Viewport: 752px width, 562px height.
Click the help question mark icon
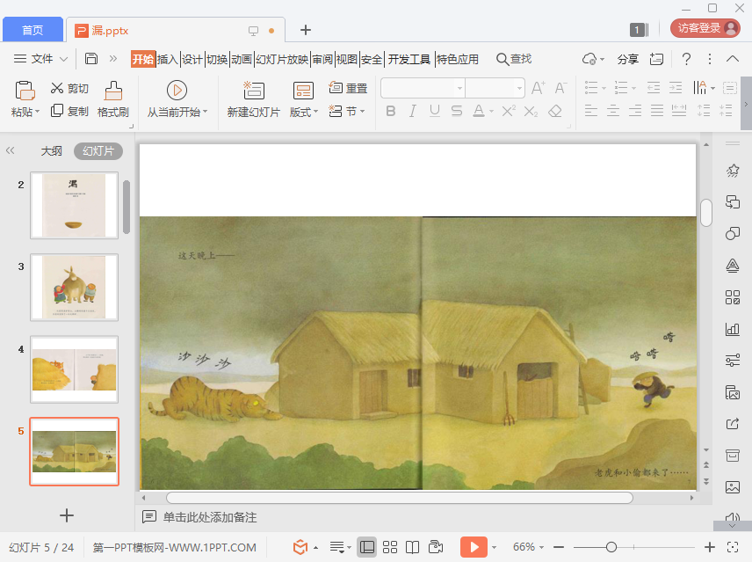686,59
